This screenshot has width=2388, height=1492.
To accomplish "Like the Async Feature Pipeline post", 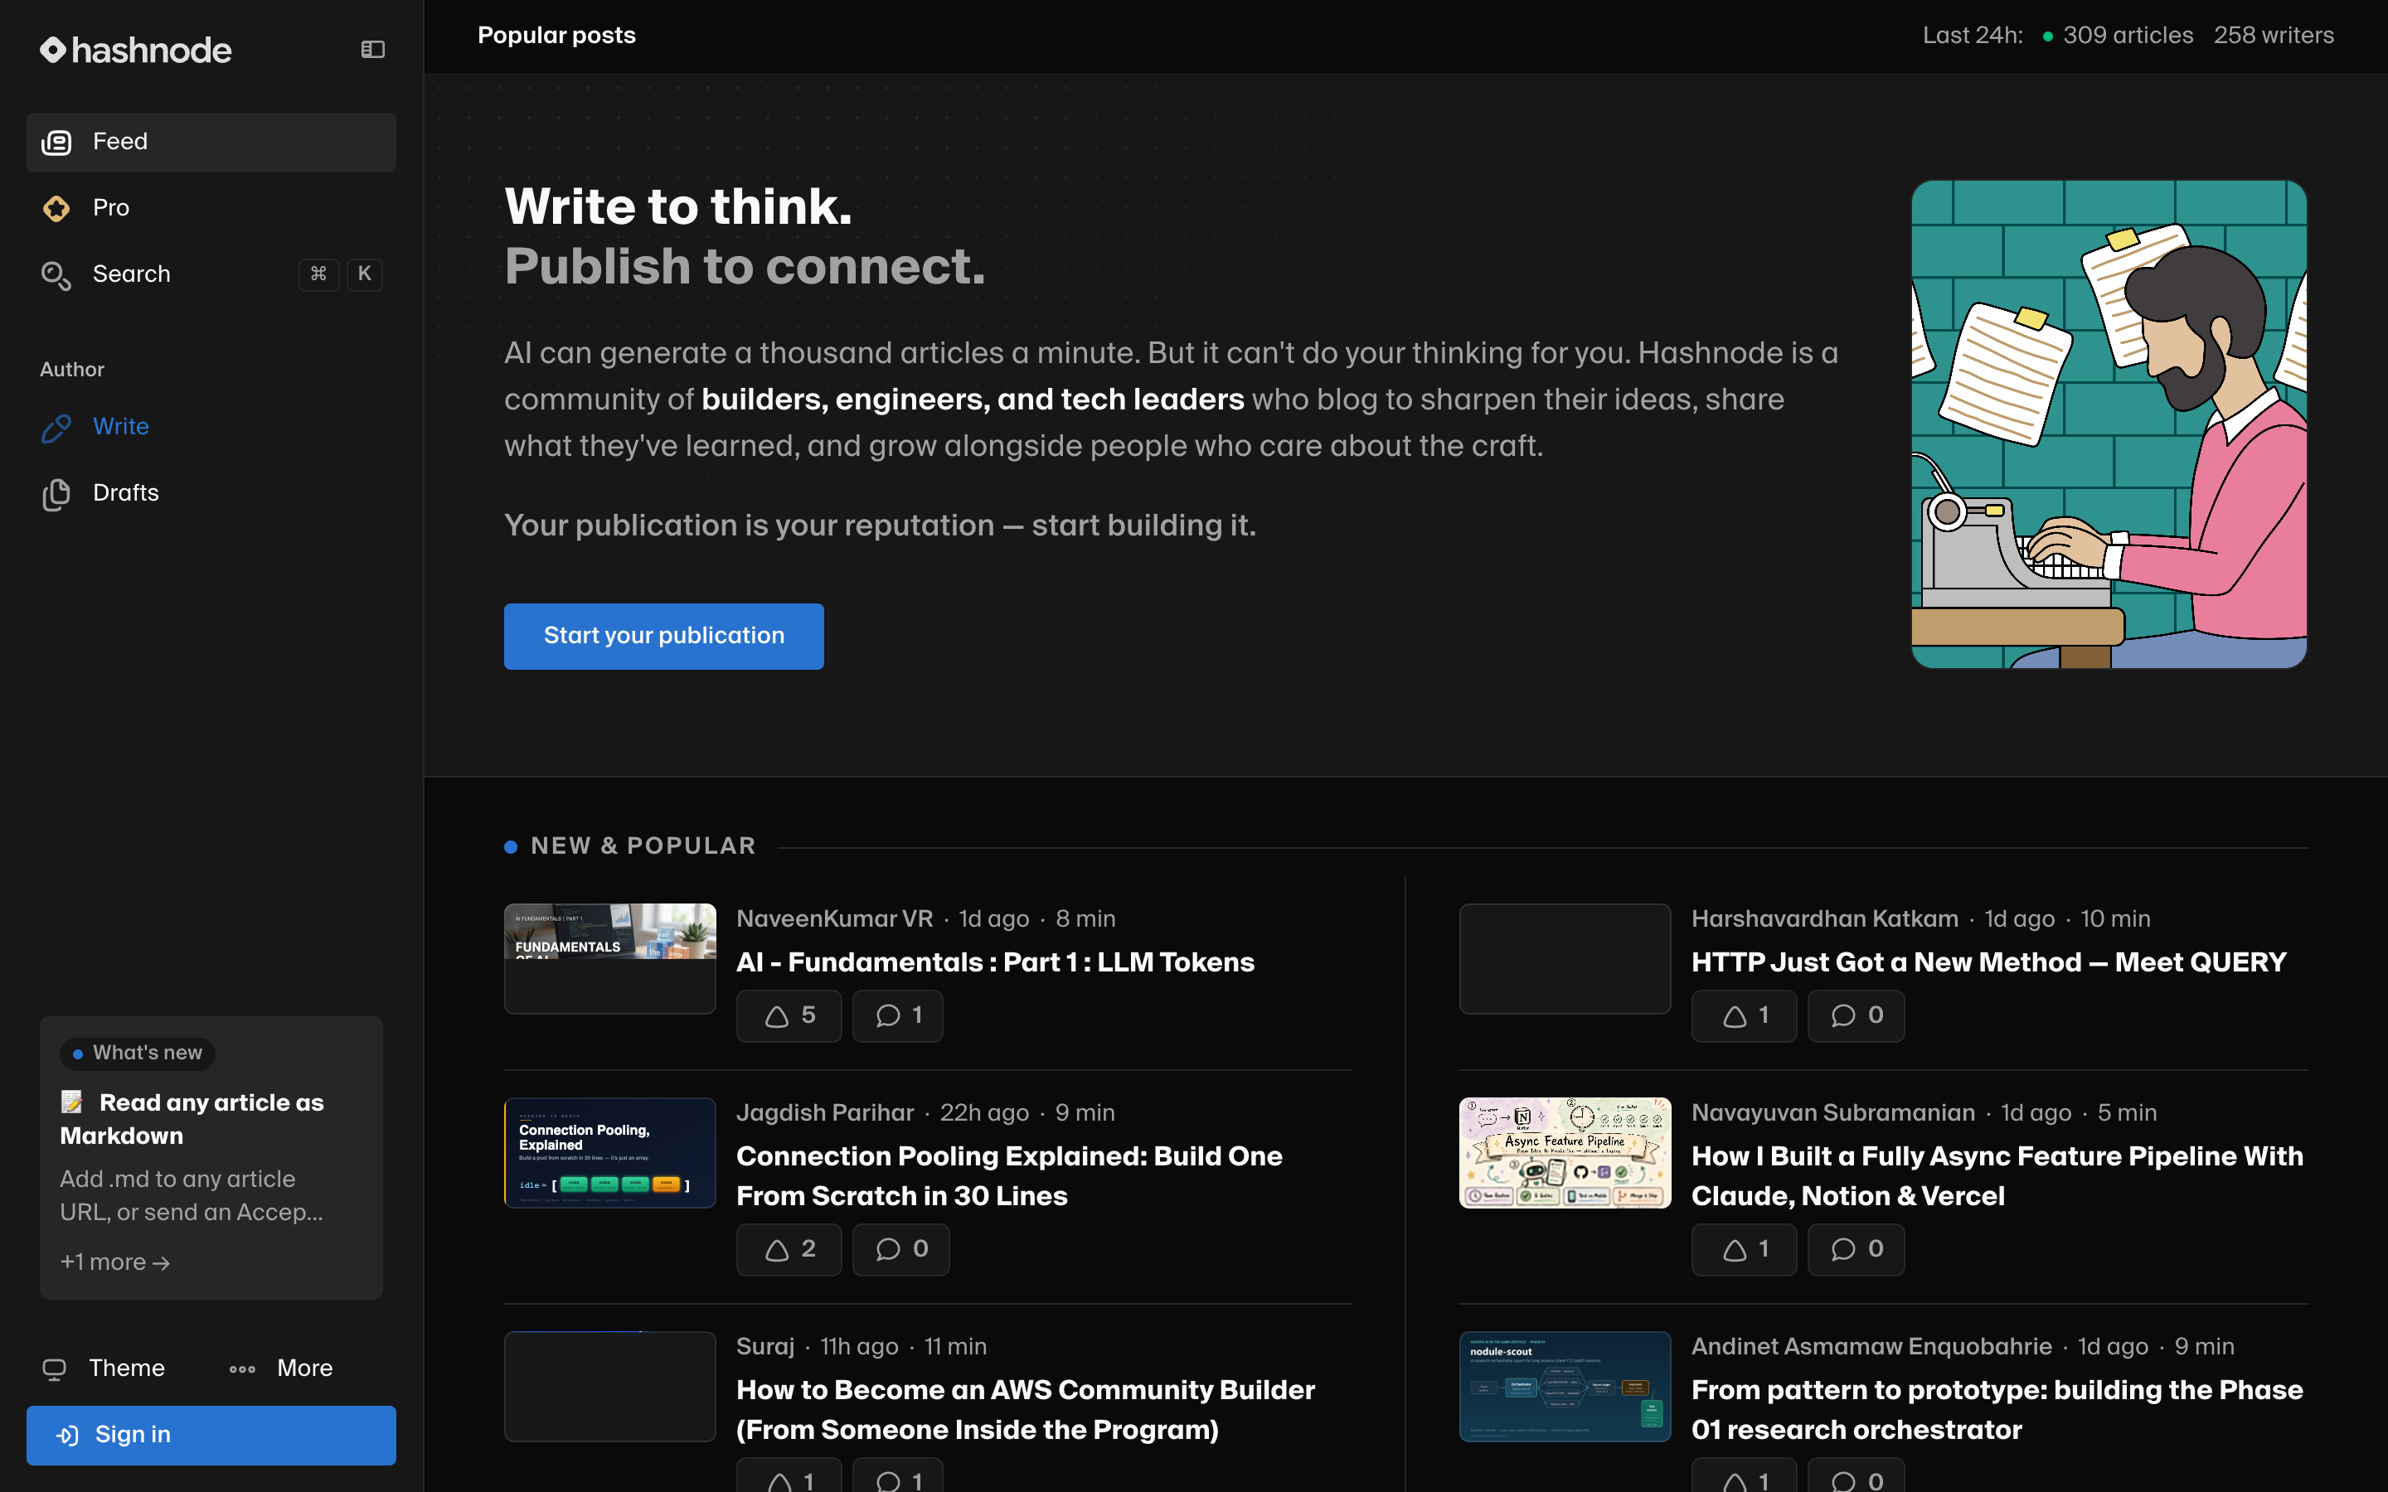I will (x=1745, y=1249).
